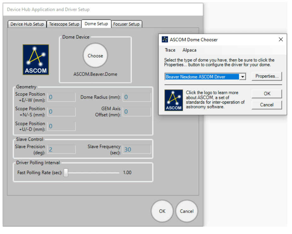Click the Dome Radius (mm) input field
The width and height of the screenshot is (292, 234).
coord(137,97)
